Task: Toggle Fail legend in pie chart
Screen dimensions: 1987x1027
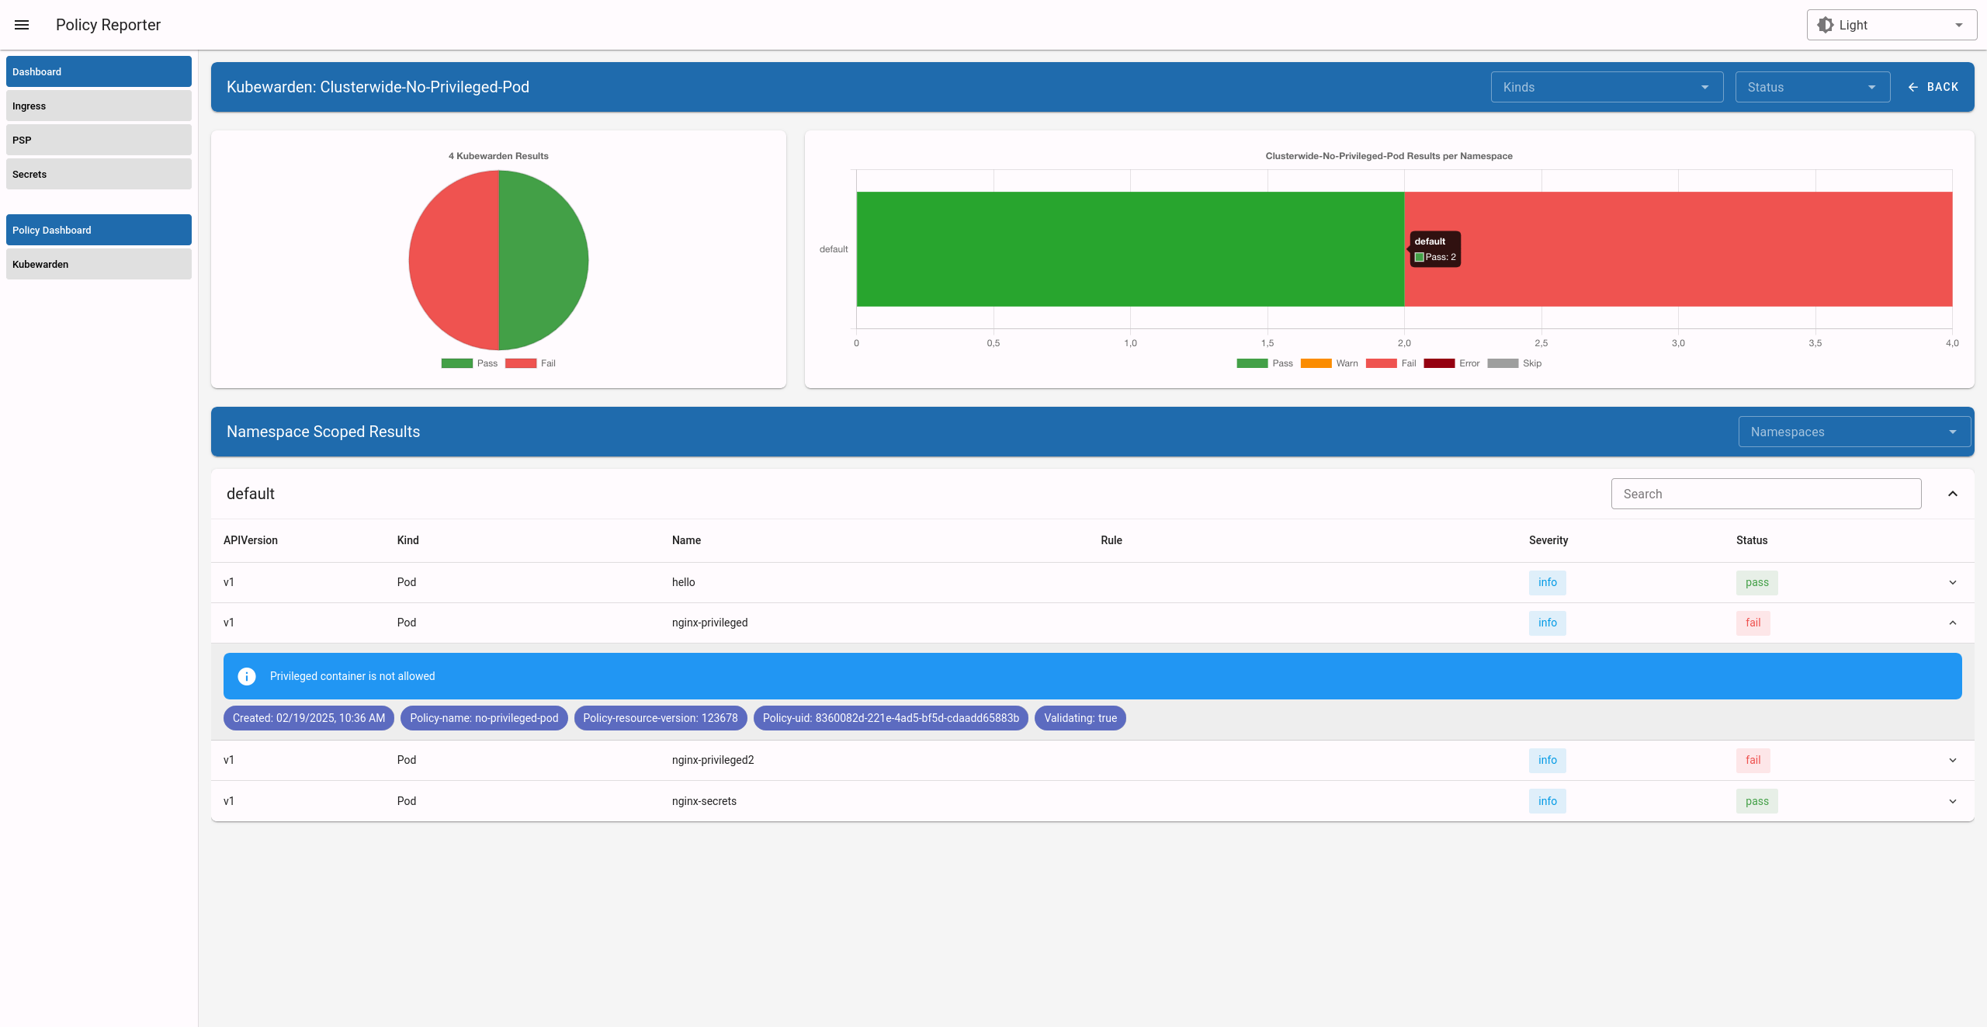Action: click(531, 363)
